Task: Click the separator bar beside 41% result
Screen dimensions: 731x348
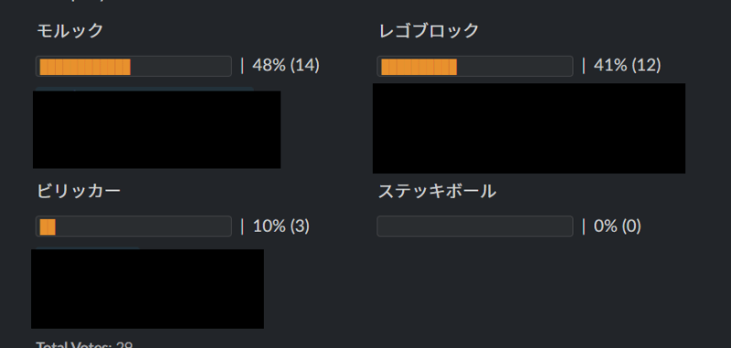Action: [x=583, y=66]
